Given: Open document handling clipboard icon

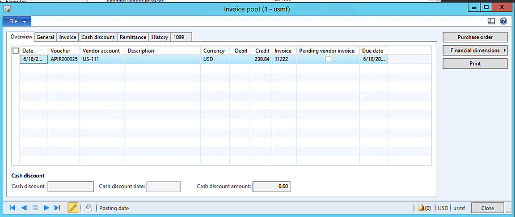Looking at the screenshot, I should (x=88, y=208).
